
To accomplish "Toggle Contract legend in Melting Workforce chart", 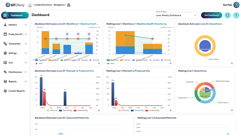I will coord(125,60).
